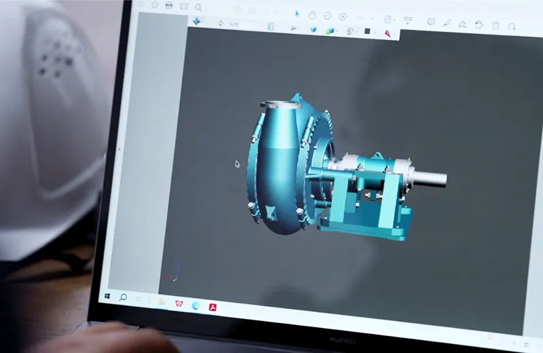Click the rotate view icon
Image resolution: width=543 pixels, height=353 pixels.
pos(512,26)
